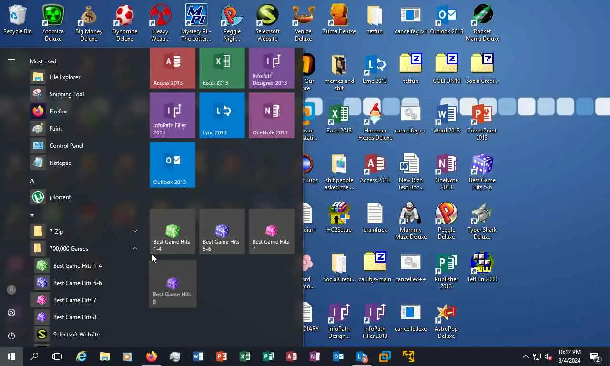Open Word from the taskbar
The height and width of the screenshot is (366, 610).
click(x=198, y=356)
